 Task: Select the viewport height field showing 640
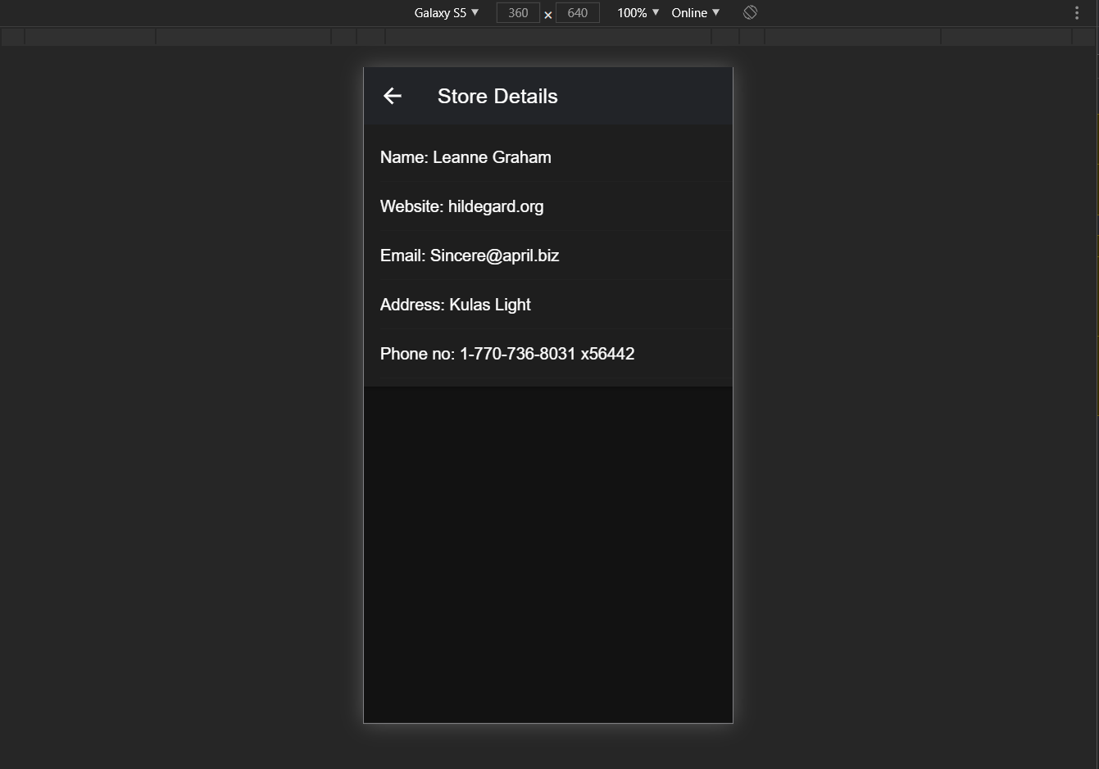(x=577, y=12)
